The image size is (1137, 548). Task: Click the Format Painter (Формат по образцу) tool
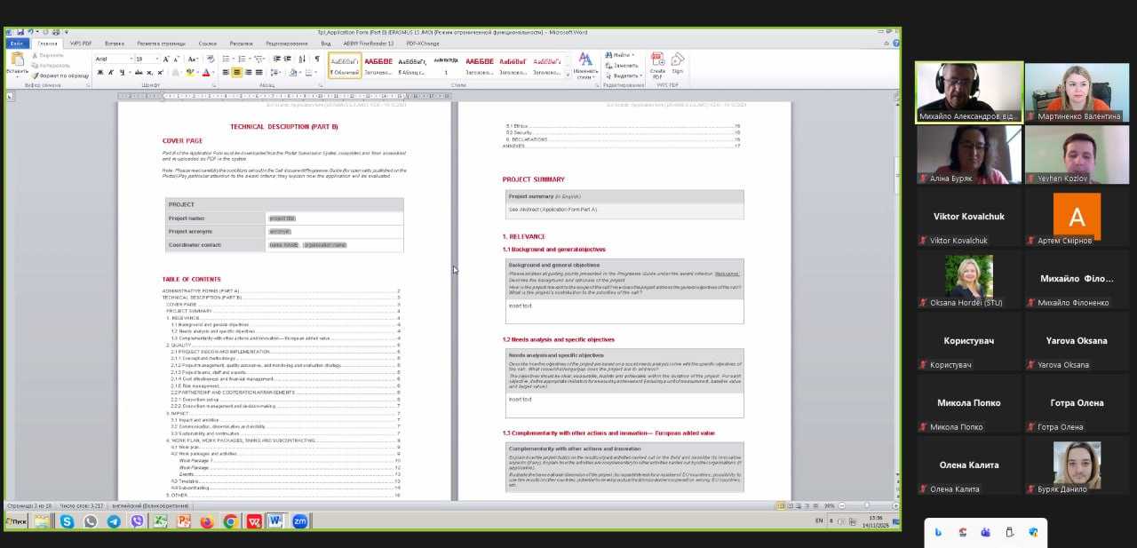pyautogui.click(x=63, y=75)
